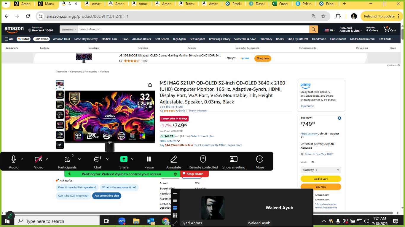This screenshot has height=227, width=405.
Task: Click Add to Cart
Action: [321, 179]
